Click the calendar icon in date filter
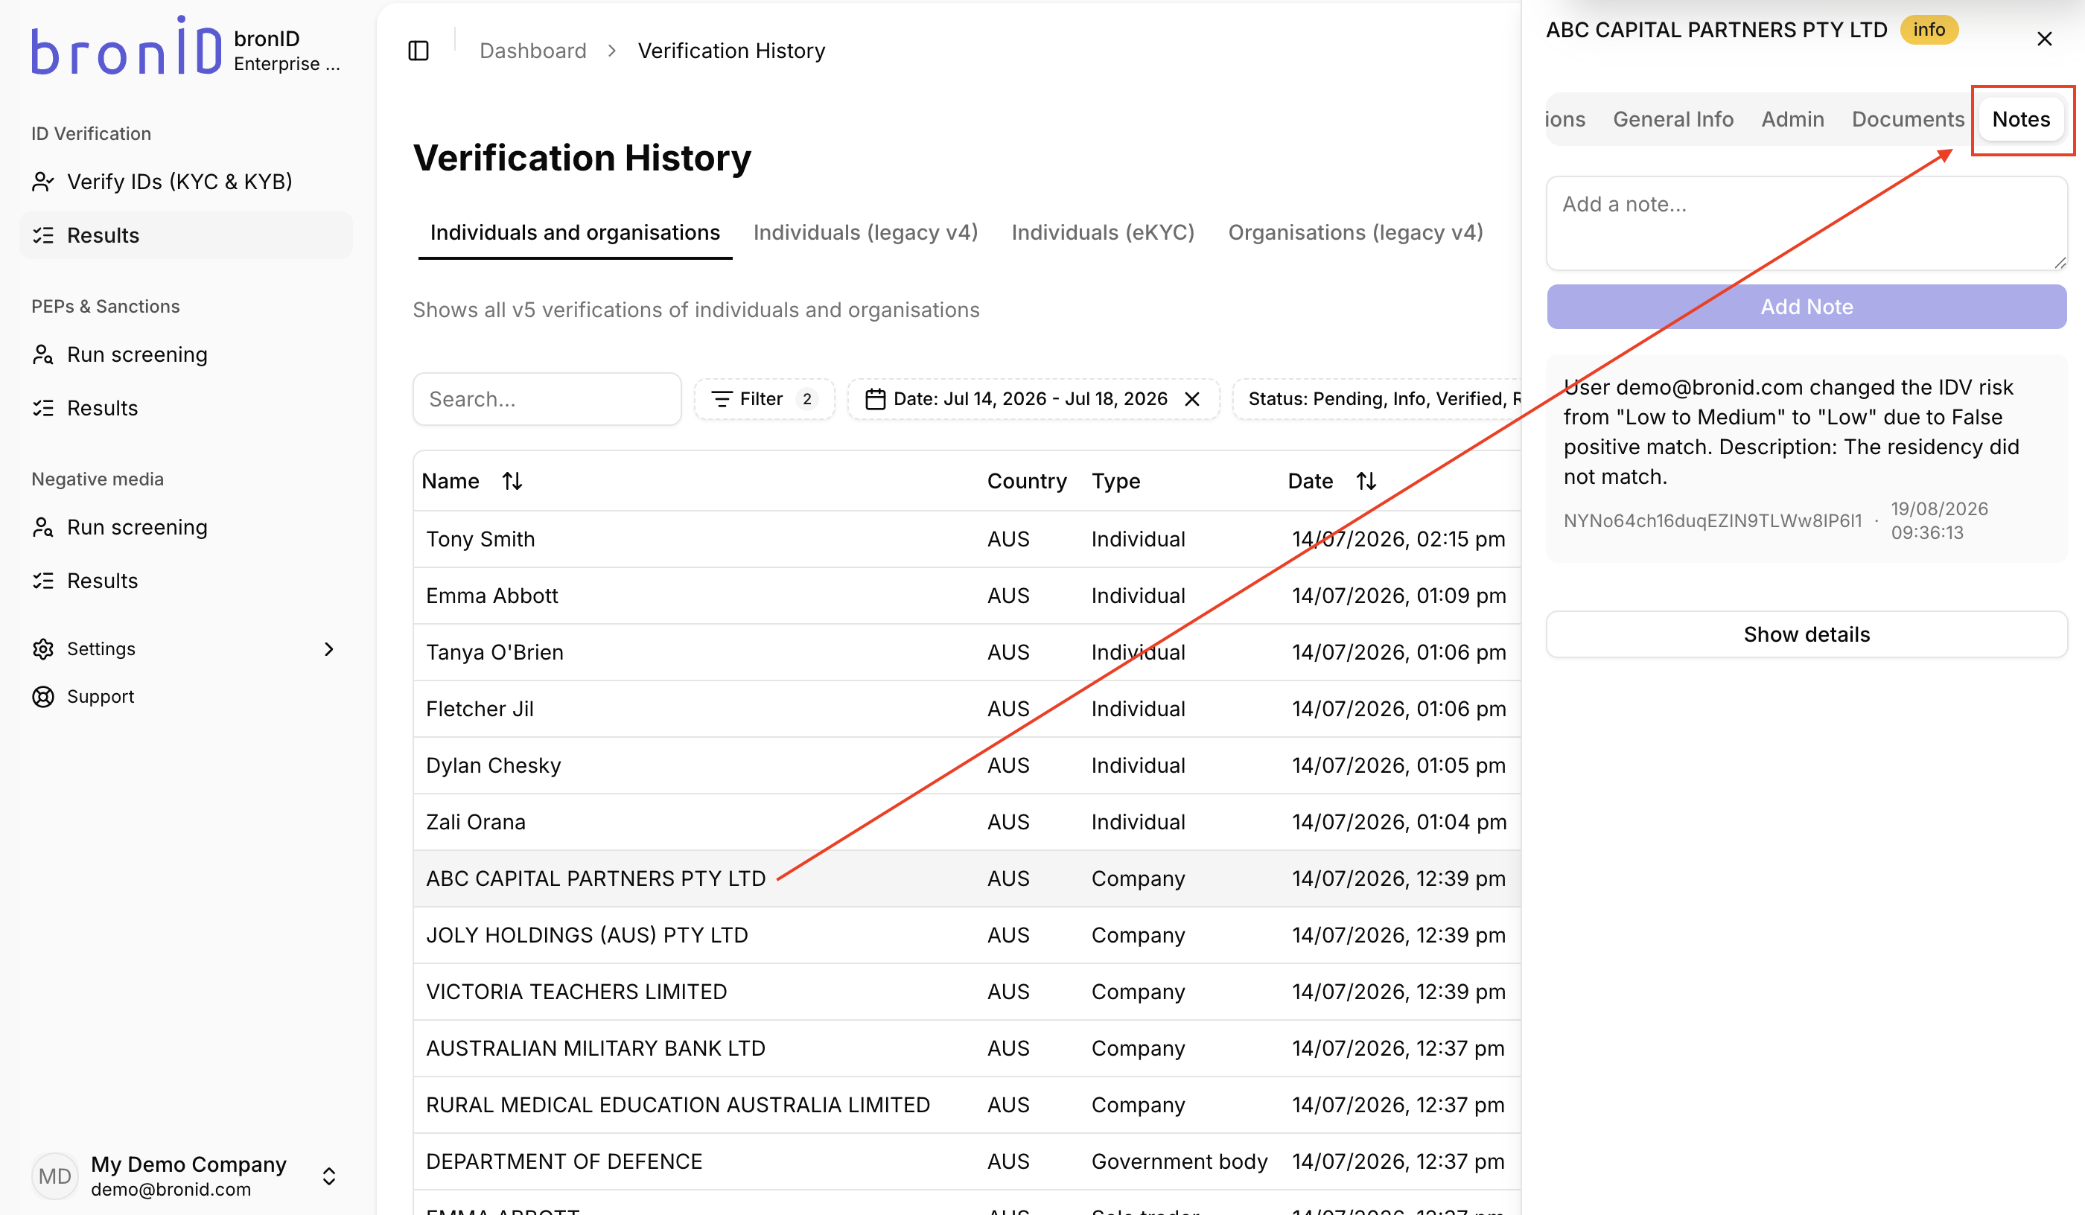The image size is (2085, 1215). click(x=876, y=400)
